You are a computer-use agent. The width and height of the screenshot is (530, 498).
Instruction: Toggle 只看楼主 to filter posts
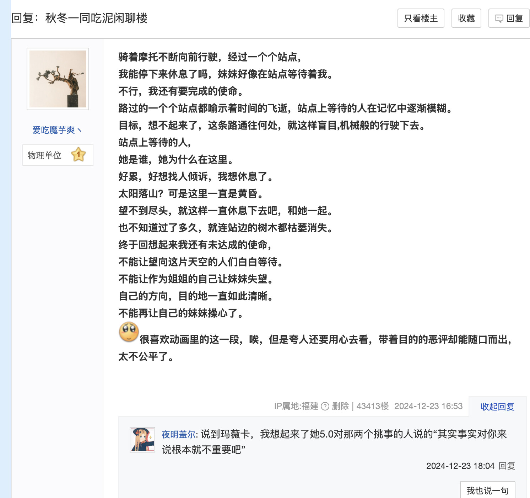[x=421, y=18]
